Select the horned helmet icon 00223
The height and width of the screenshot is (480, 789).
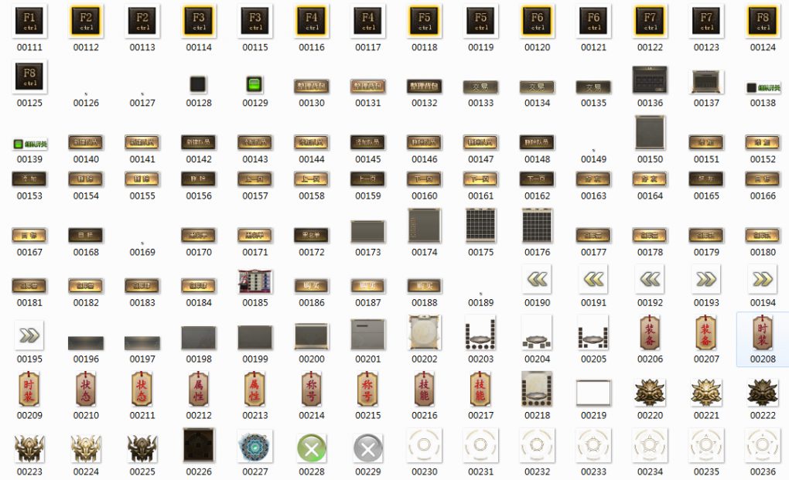29,448
